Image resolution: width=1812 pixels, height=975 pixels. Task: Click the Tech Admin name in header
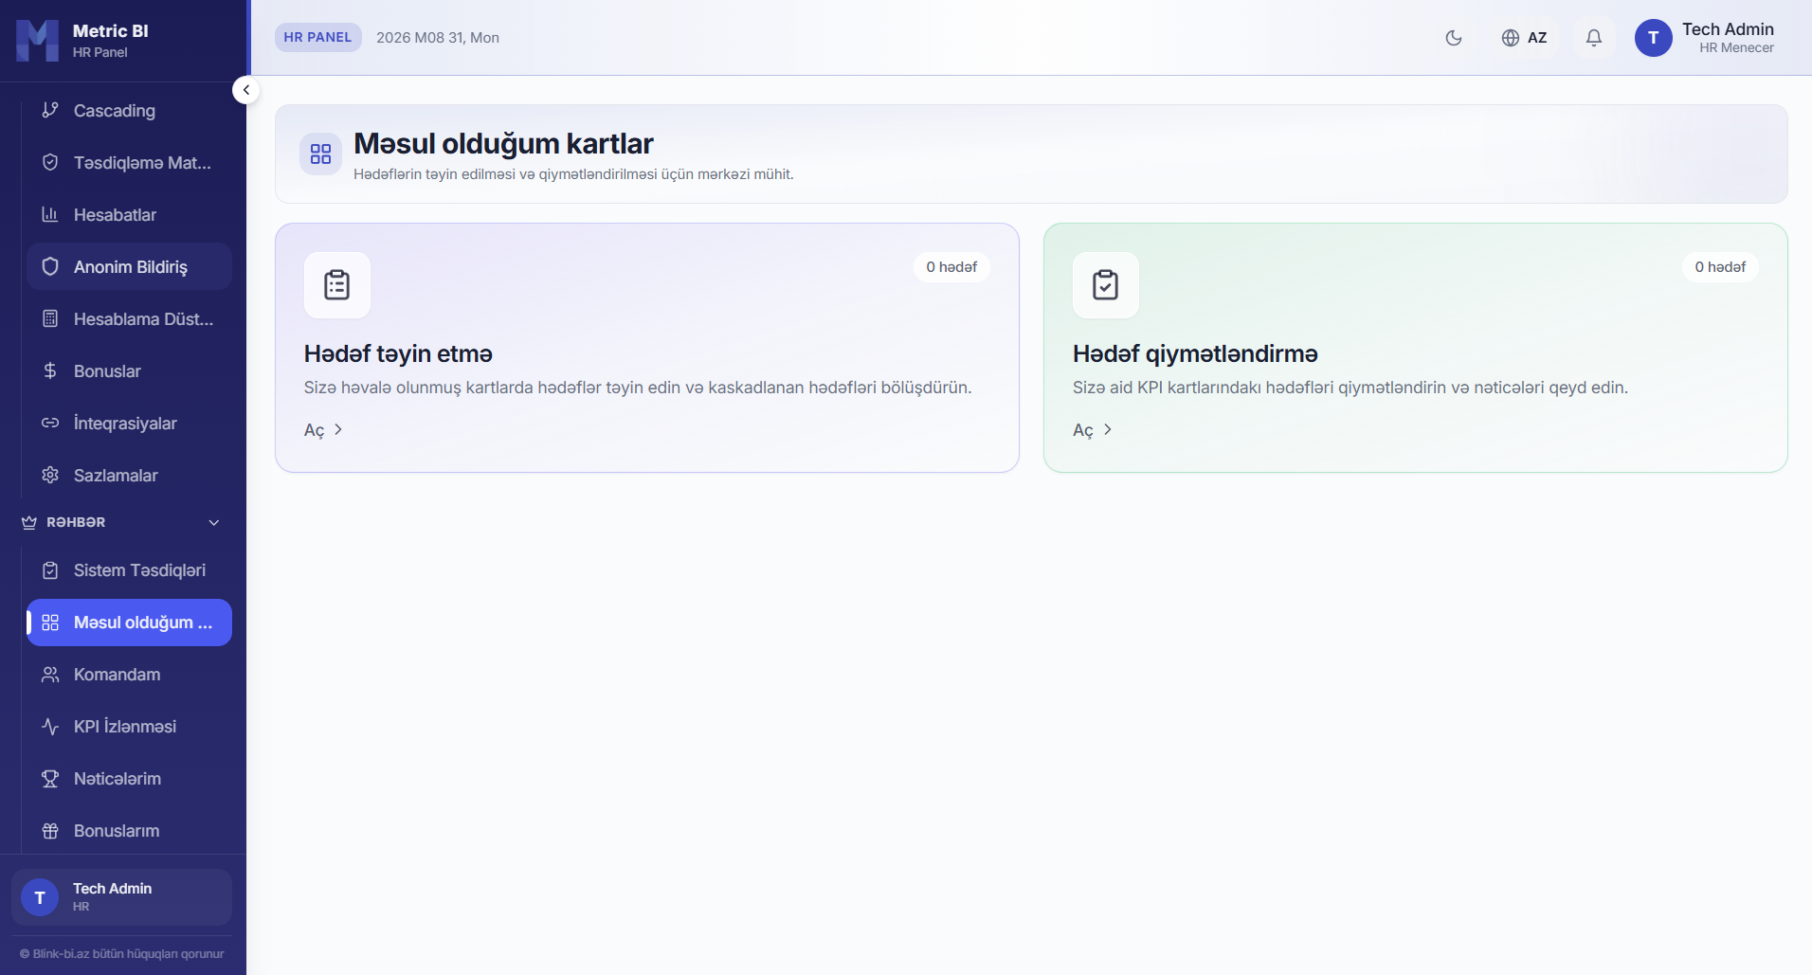[1728, 29]
